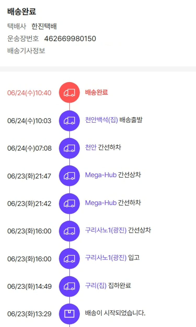The height and width of the screenshot is (327, 196).
Task: Click truck icon for Mega-Hub 간선상차
Action: 70,176
